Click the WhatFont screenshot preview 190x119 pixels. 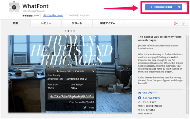click(70, 74)
